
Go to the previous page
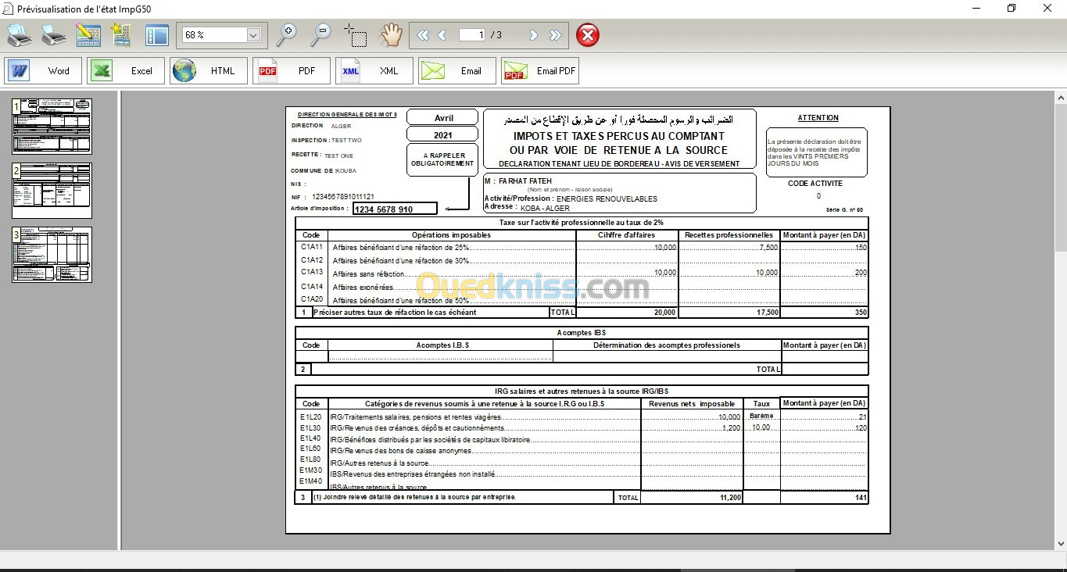[x=442, y=35]
